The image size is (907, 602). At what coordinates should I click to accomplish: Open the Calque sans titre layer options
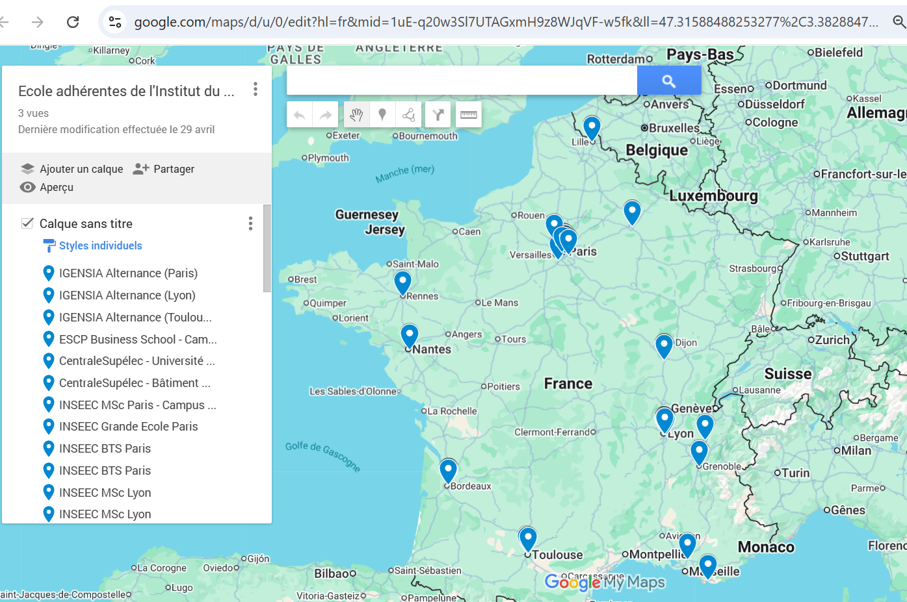pyautogui.click(x=250, y=224)
